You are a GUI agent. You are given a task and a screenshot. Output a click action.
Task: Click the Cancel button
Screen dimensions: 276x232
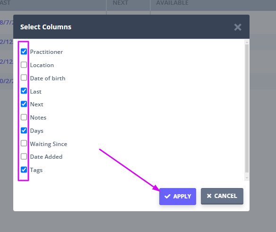222,196
